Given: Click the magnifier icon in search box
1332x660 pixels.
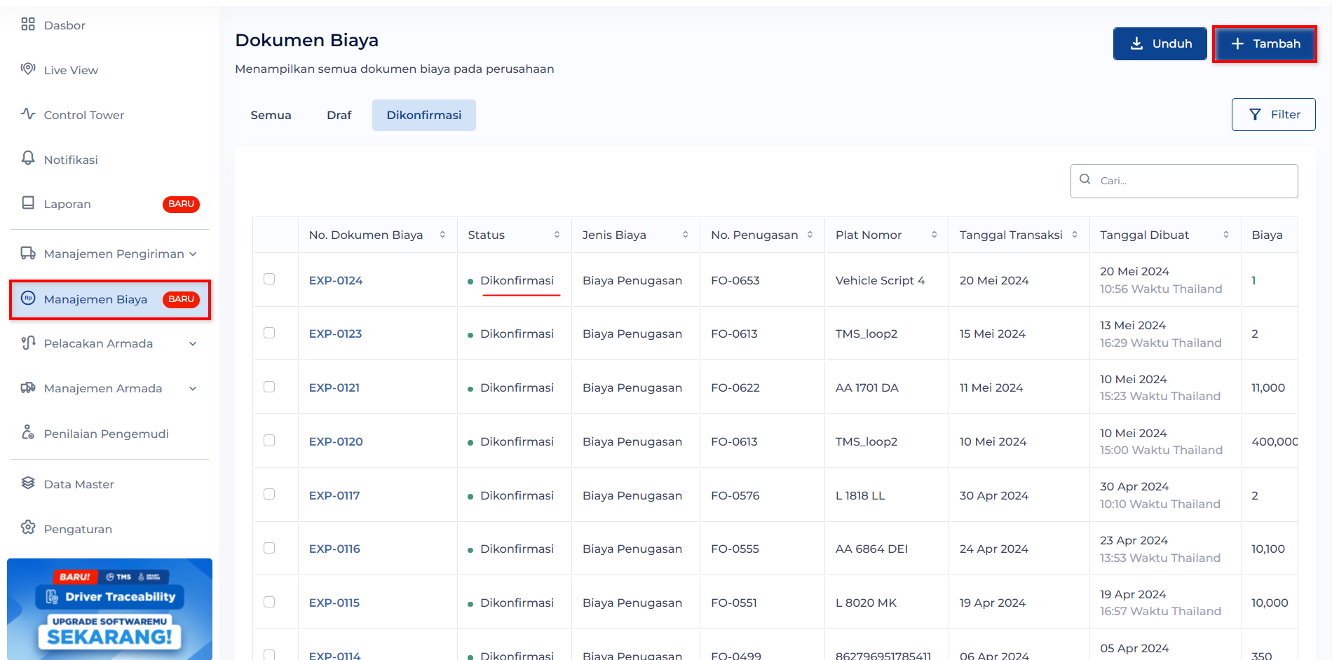Looking at the screenshot, I should point(1085,179).
